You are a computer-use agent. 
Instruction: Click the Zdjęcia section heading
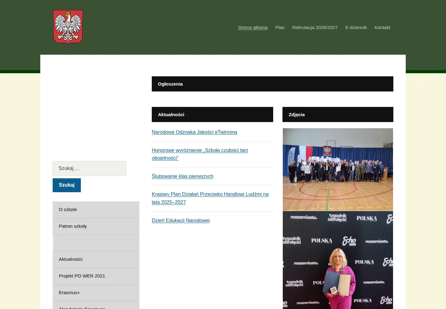point(338,115)
